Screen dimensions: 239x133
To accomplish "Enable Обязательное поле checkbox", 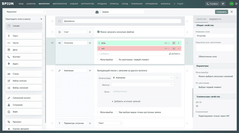I will pyautogui.click(x=197, y=56).
